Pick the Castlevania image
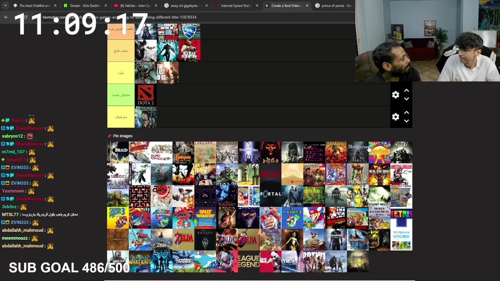 [183, 152]
